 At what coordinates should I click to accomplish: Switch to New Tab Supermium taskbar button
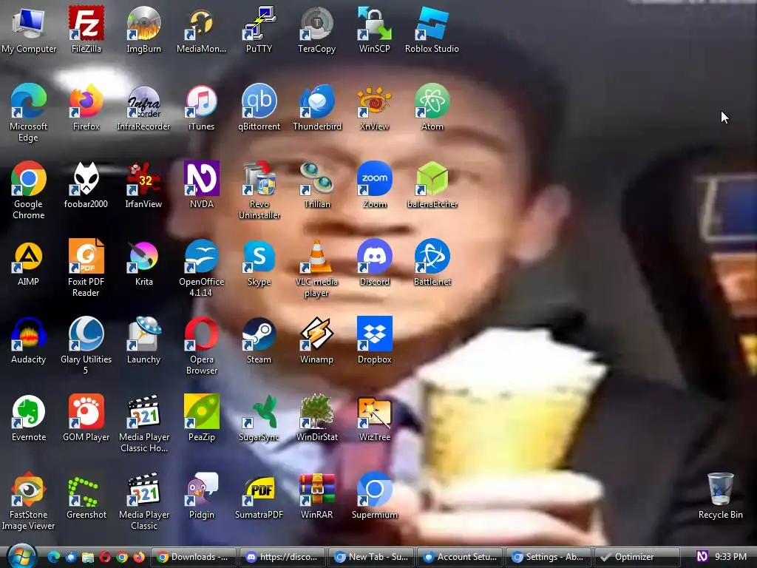(371, 557)
